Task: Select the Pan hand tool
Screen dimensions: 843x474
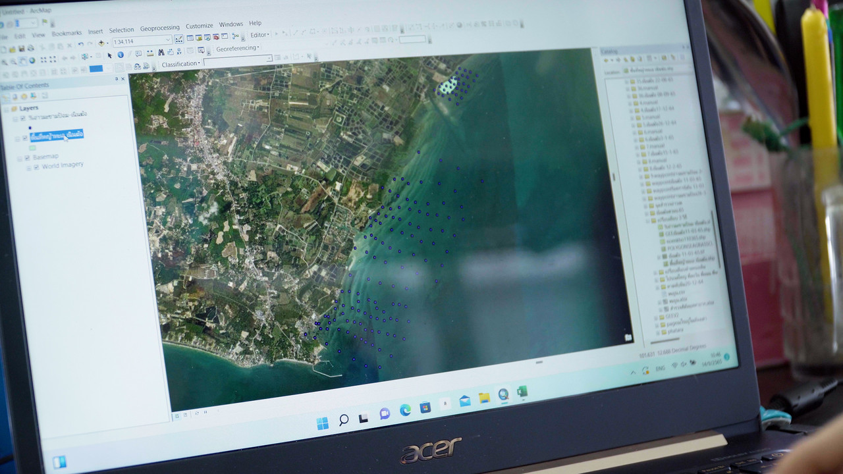Action: tap(22, 61)
